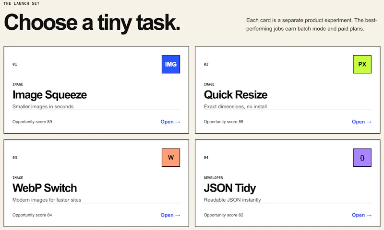The height and width of the screenshot is (230, 384).
Task: Click the IMAGE category label on Image Squeeze
Action: (x=18, y=84)
